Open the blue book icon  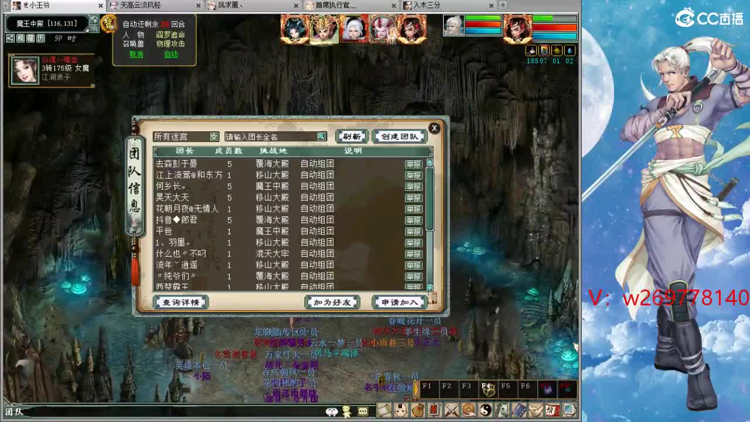(519, 410)
